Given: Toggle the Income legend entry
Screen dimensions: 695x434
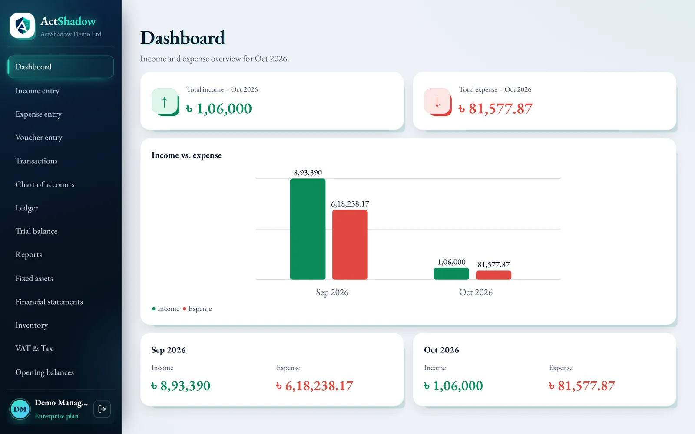Looking at the screenshot, I should pos(165,309).
